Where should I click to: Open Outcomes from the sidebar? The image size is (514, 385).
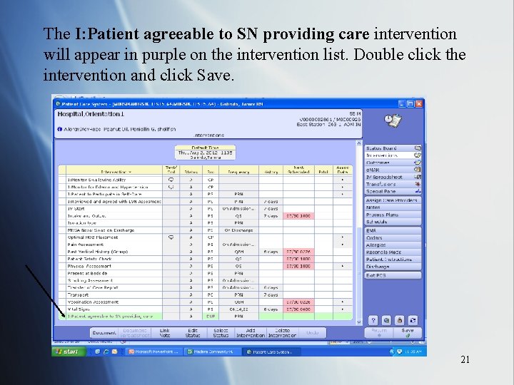coord(393,163)
